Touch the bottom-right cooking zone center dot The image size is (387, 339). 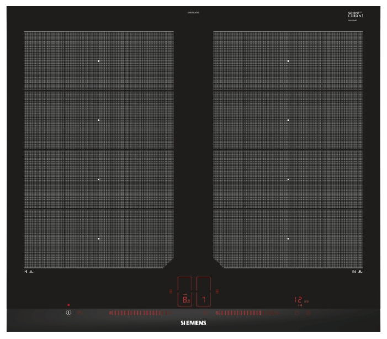pyautogui.click(x=288, y=239)
